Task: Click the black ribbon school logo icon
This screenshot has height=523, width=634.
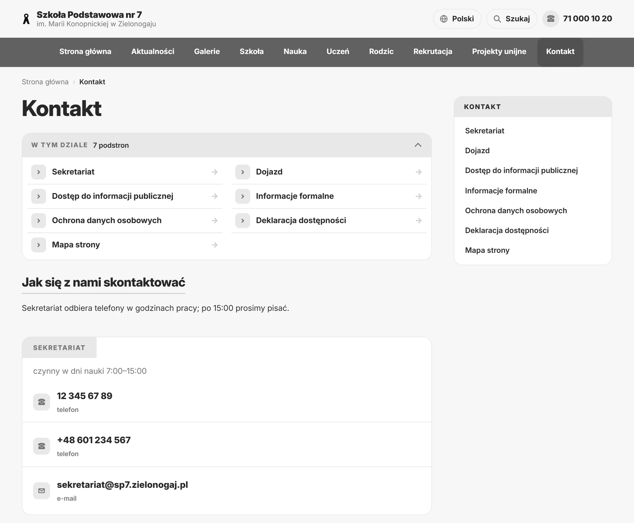Action: (x=26, y=19)
